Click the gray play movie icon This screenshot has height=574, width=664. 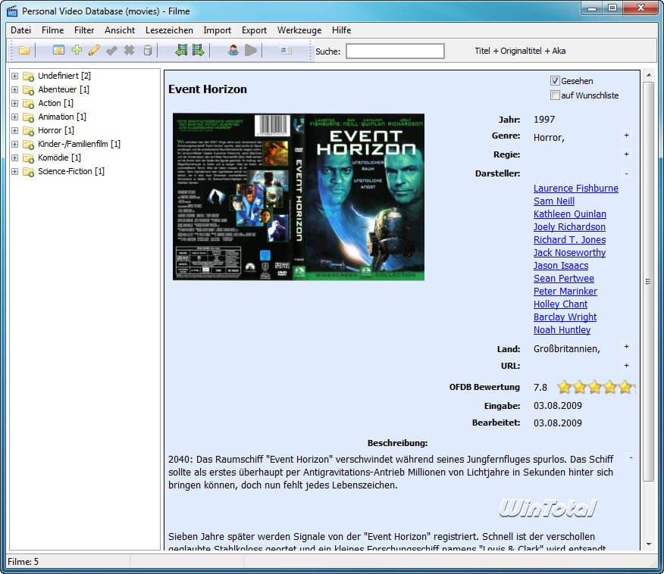(x=251, y=50)
